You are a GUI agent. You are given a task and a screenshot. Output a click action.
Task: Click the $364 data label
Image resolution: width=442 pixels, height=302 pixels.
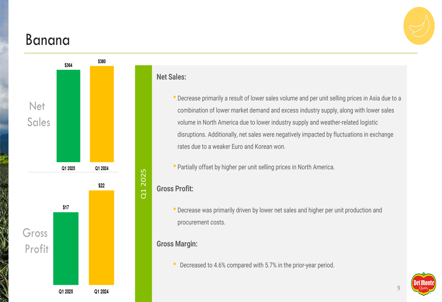pyautogui.click(x=68, y=65)
